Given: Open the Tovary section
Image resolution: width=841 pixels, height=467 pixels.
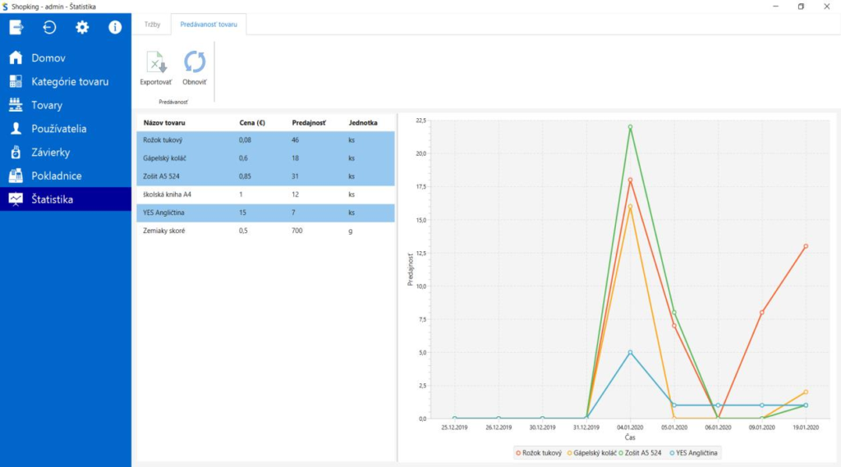Looking at the screenshot, I should click(47, 105).
